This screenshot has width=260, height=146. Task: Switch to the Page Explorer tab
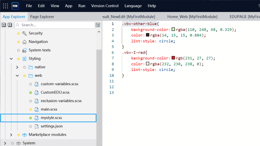tap(42, 17)
